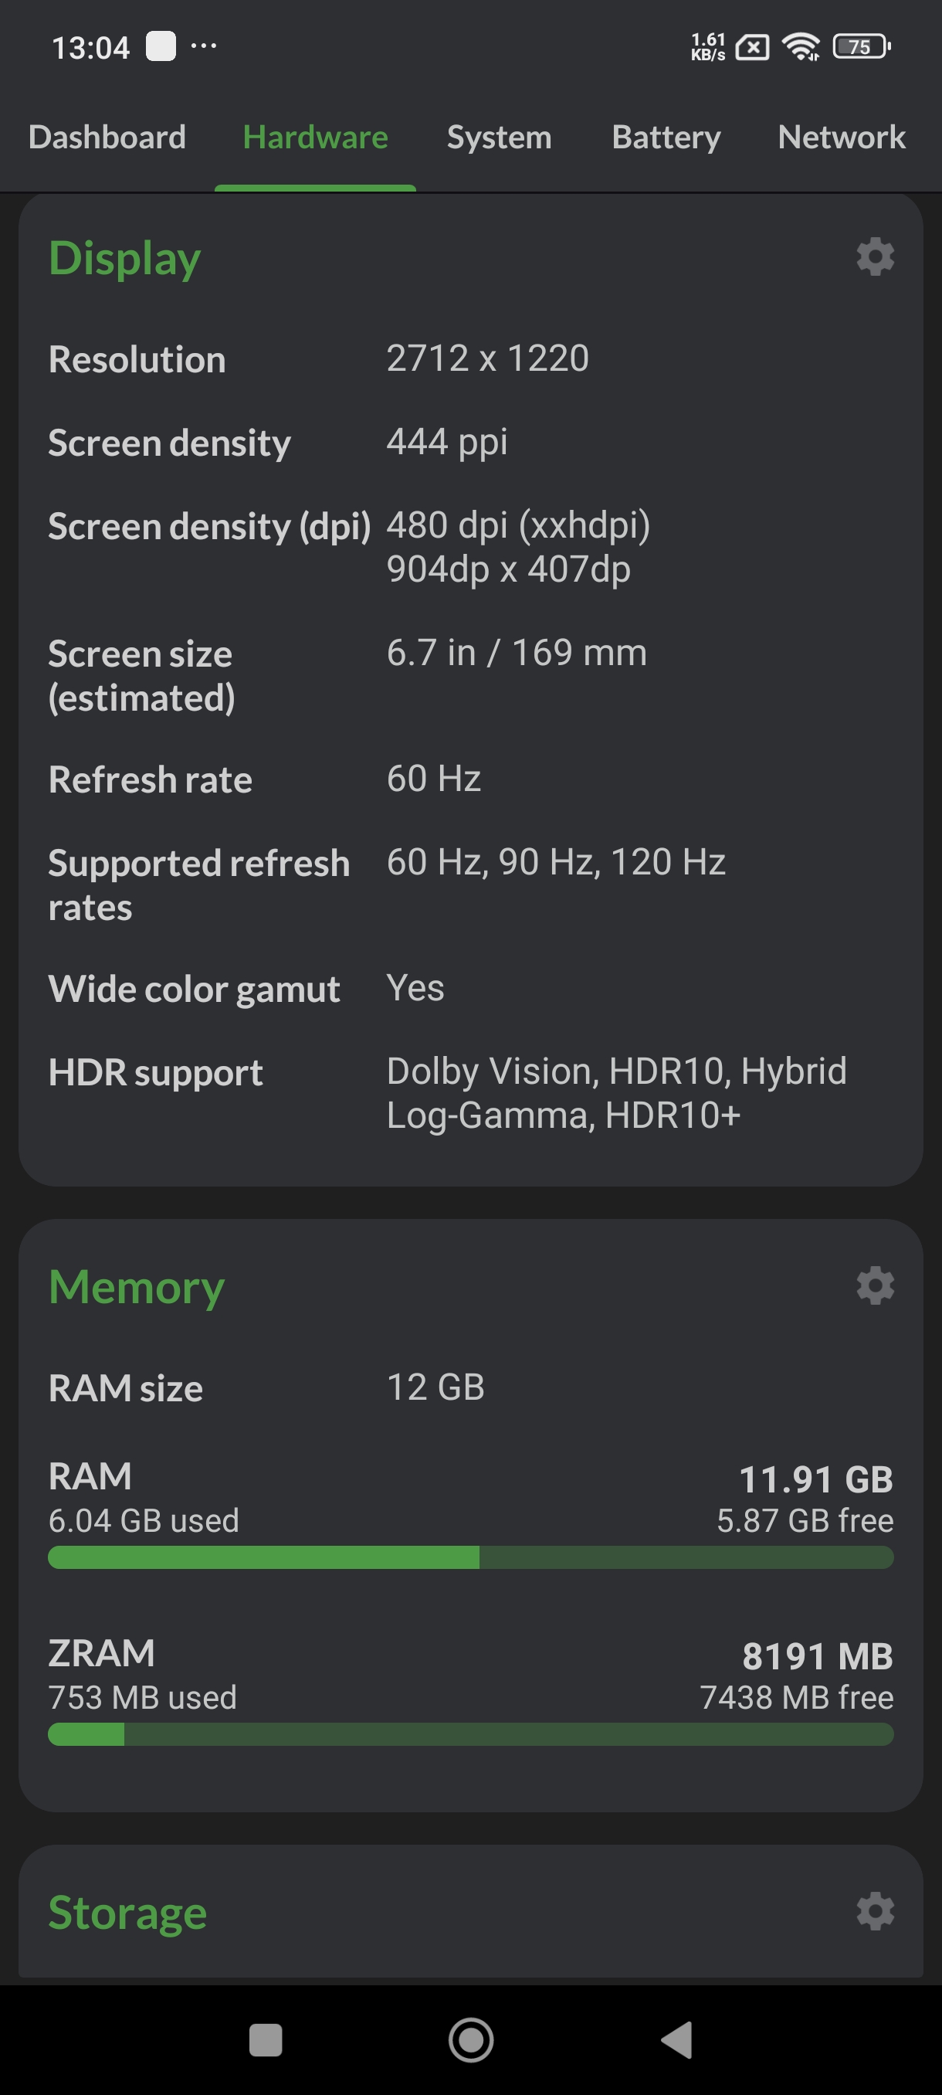
Task: Tap the battery level indicator icon
Action: (x=861, y=47)
